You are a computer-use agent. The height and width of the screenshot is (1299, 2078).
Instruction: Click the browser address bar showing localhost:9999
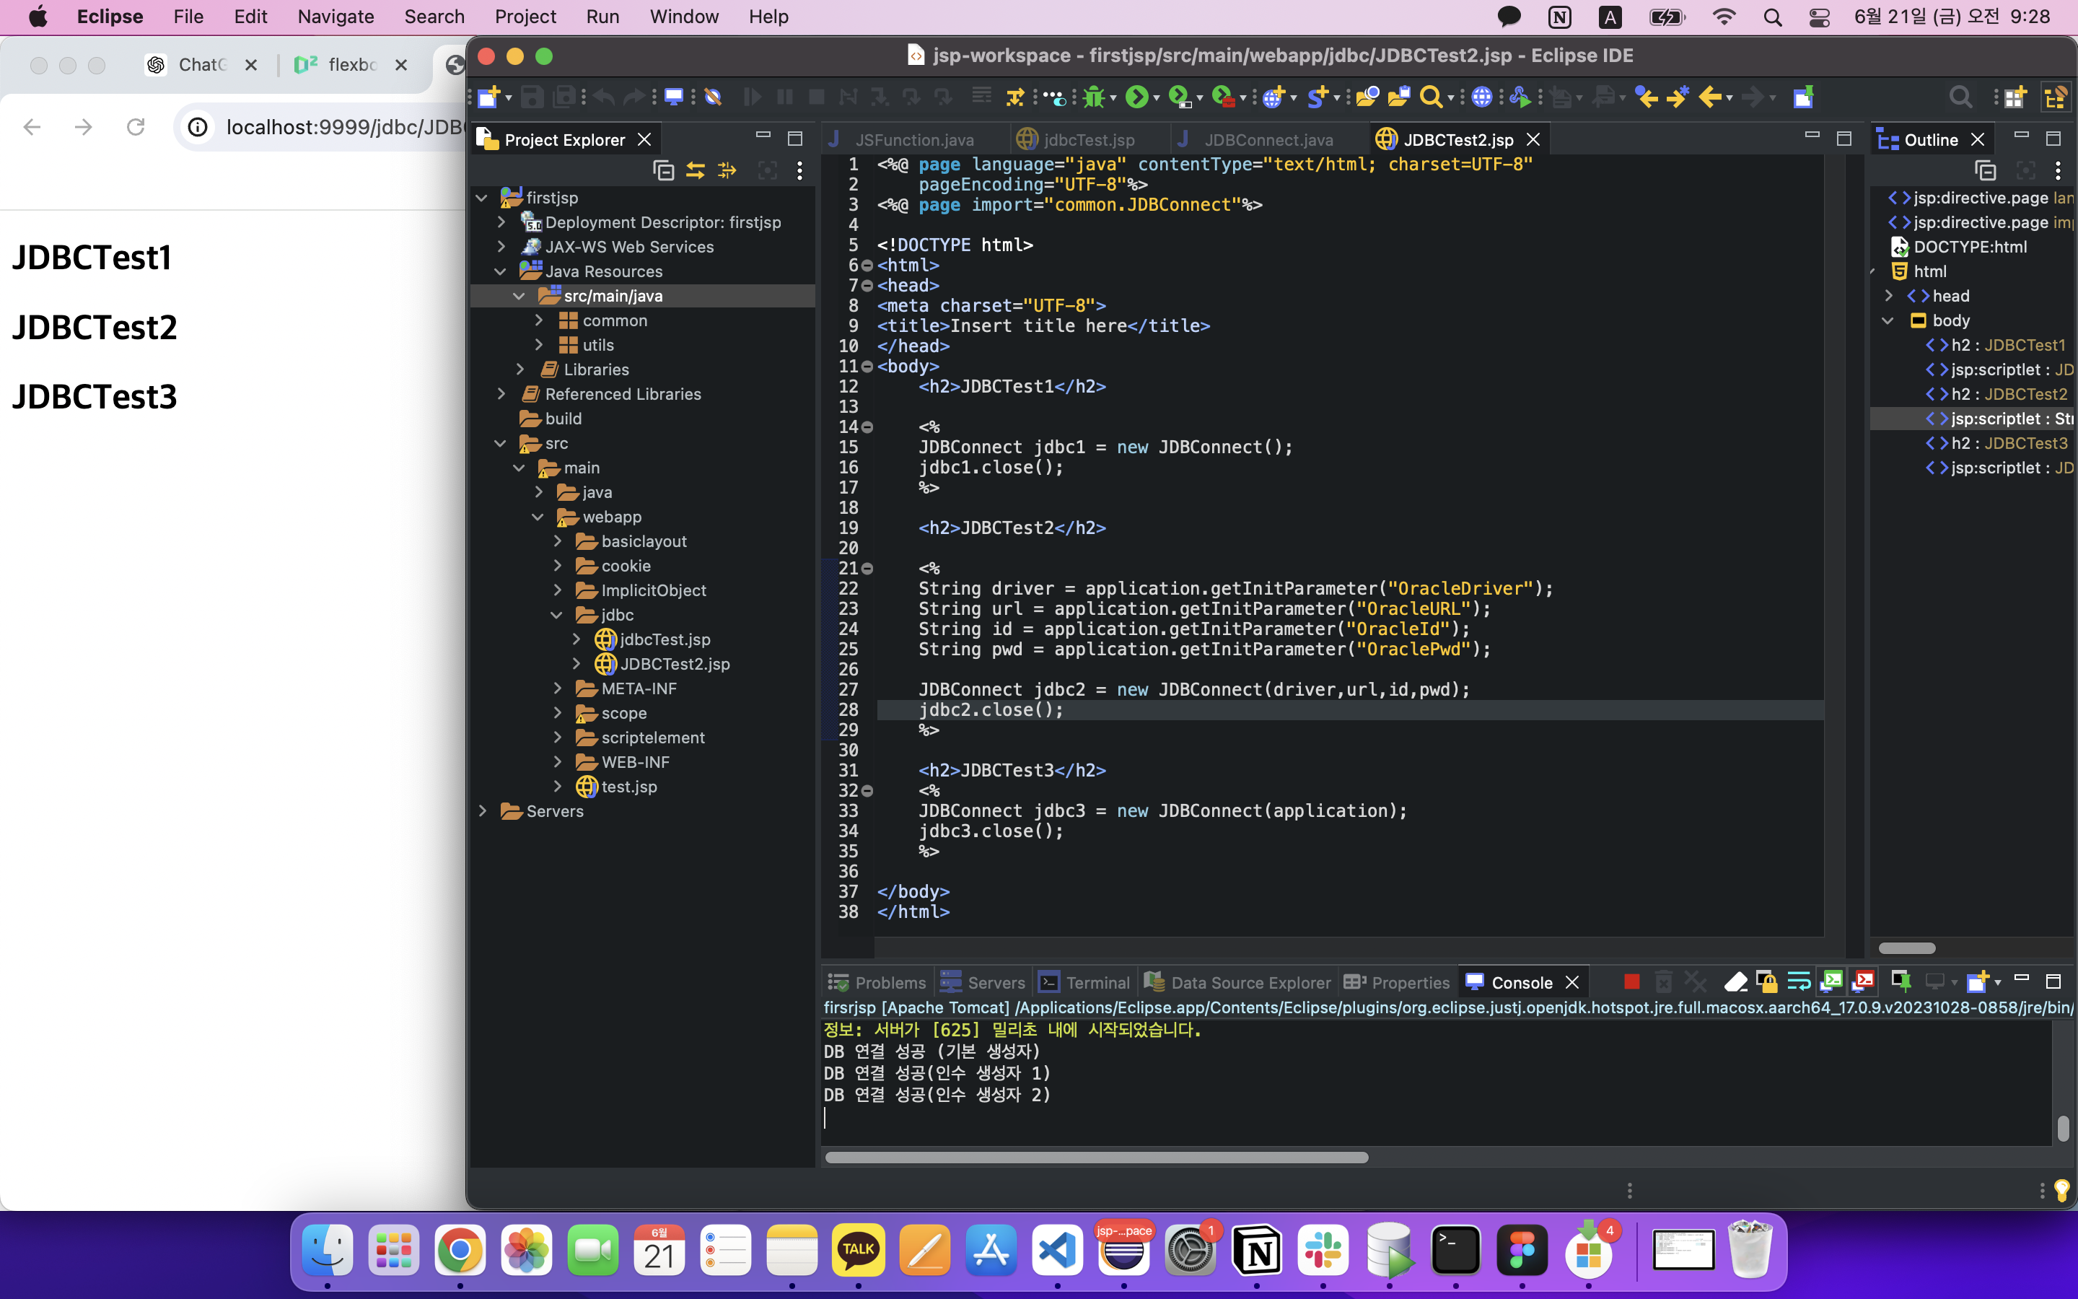tap(343, 127)
